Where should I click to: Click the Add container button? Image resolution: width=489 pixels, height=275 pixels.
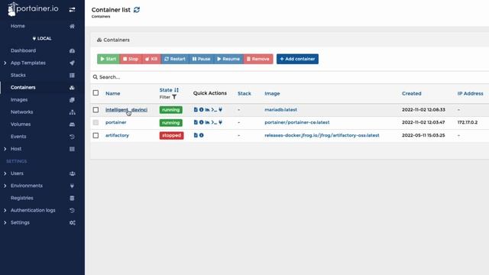point(297,59)
